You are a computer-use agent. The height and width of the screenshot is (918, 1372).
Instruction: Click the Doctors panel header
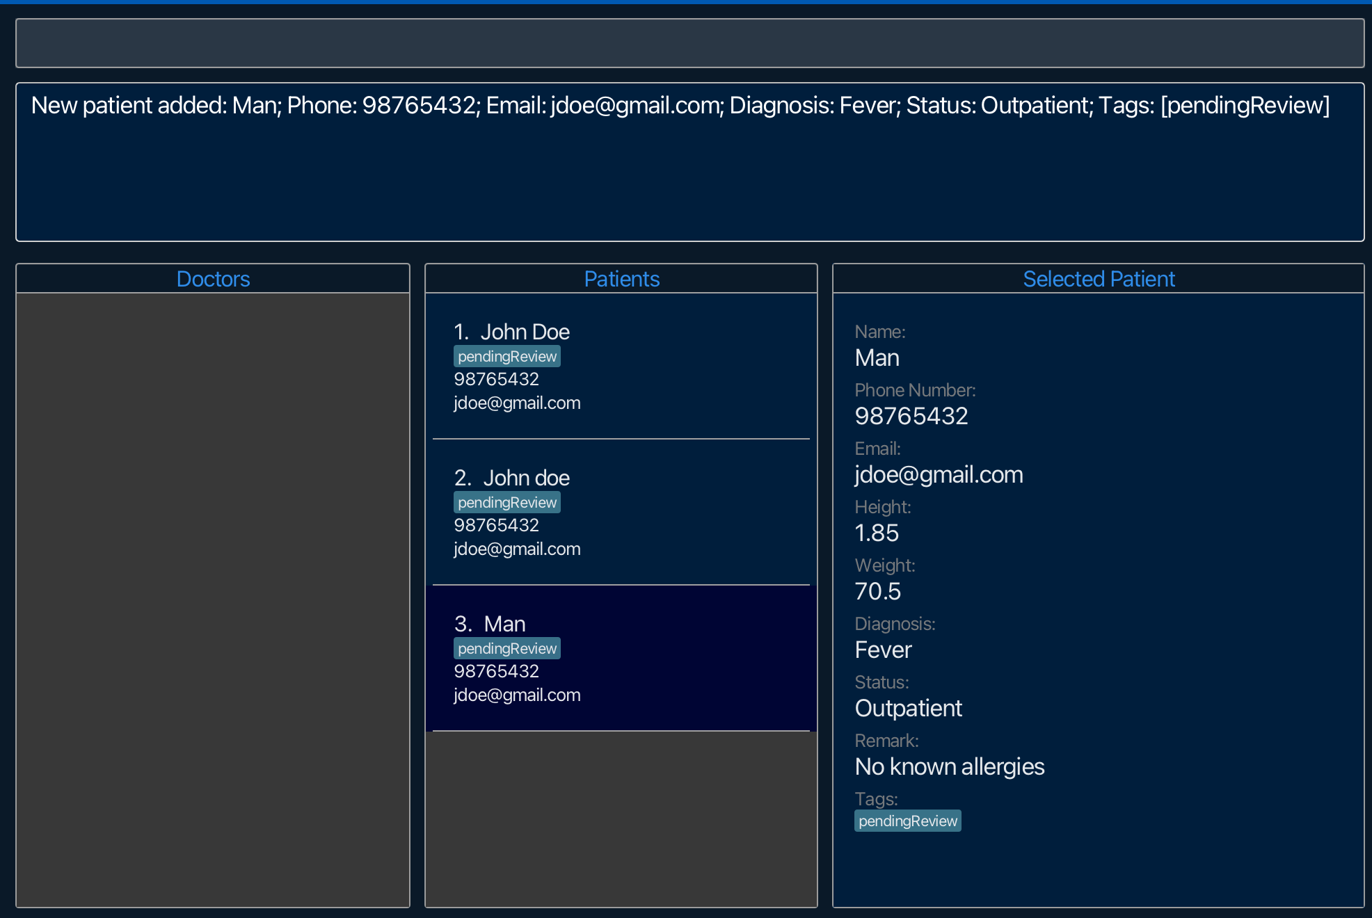[x=213, y=279]
